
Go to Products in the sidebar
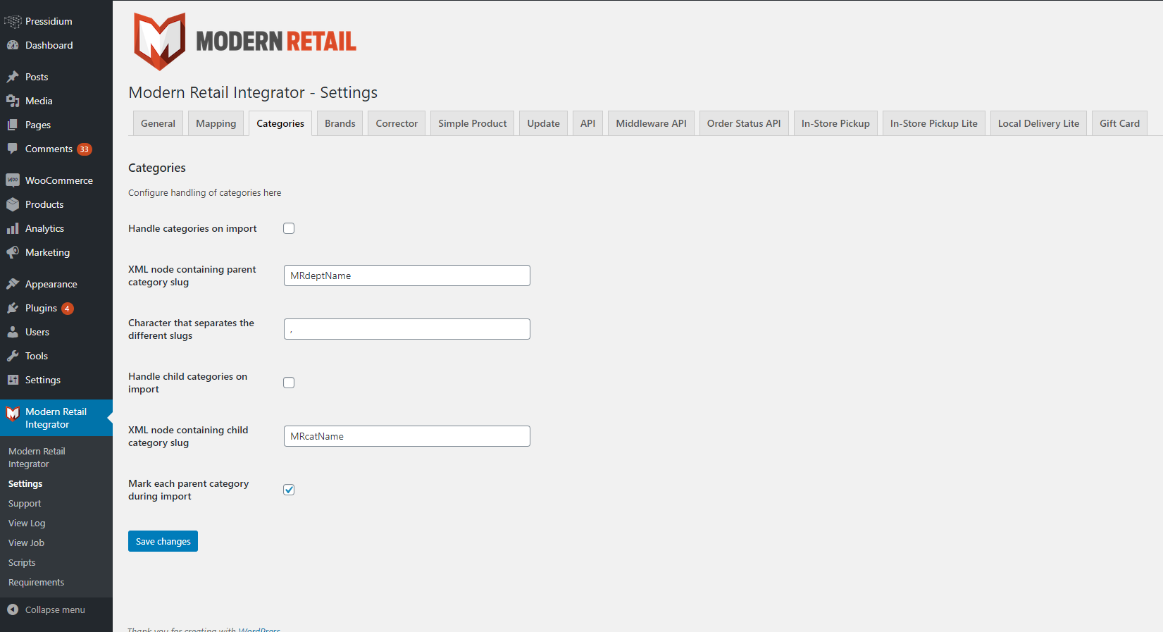pyautogui.click(x=56, y=204)
